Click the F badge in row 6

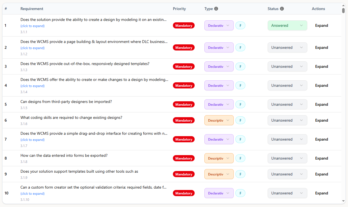(x=240, y=120)
